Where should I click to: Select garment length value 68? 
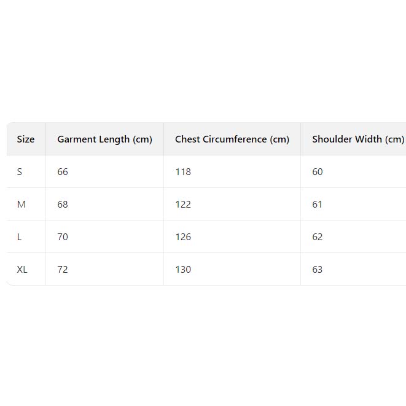pos(63,205)
